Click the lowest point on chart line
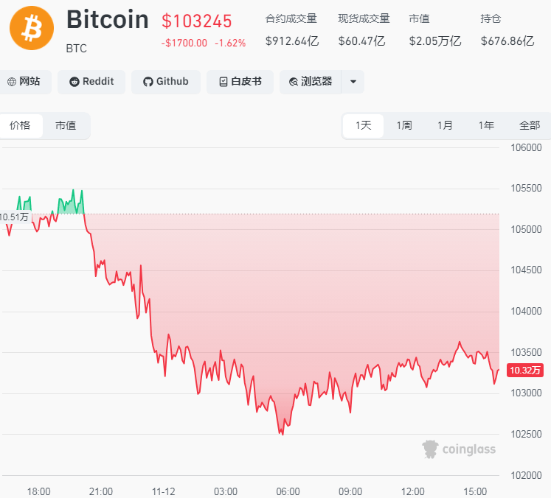This screenshot has width=551, height=498. click(x=282, y=435)
